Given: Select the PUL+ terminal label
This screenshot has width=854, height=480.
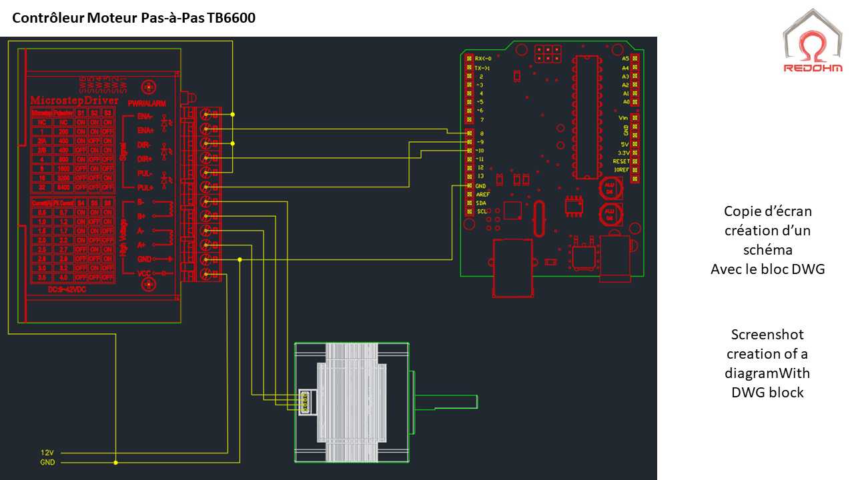Looking at the screenshot, I should click(145, 188).
